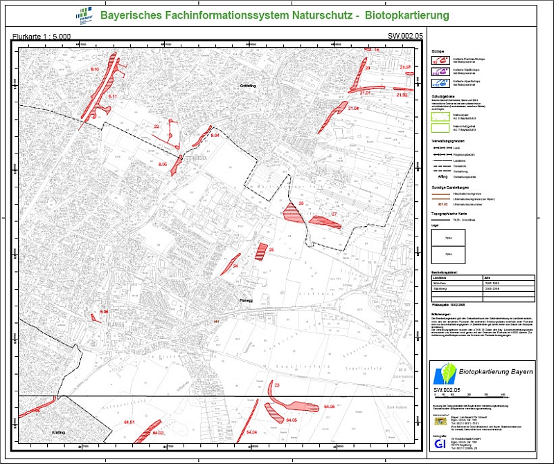Select the upper sheet box in Lage diagram
554x464 pixels.
tap(448, 239)
